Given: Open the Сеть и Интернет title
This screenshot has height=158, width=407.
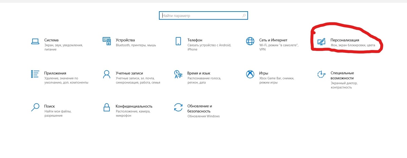Looking at the screenshot, I should tap(273, 40).
